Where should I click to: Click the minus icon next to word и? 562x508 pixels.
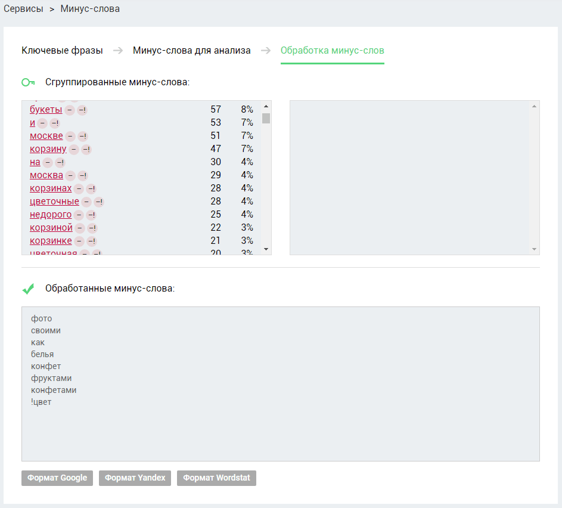click(42, 123)
